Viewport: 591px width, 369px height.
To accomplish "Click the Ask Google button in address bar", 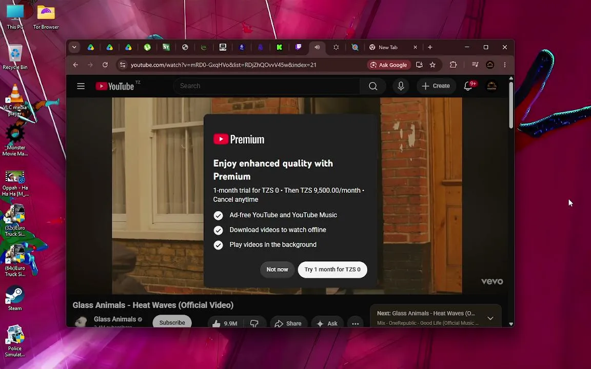I will coord(388,65).
